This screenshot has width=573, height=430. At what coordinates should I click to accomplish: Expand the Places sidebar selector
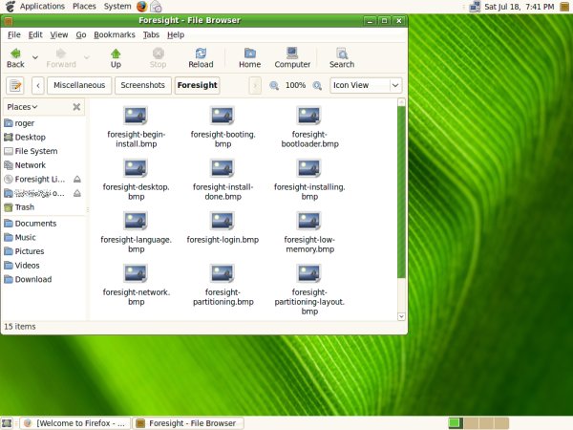click(23, 107)
